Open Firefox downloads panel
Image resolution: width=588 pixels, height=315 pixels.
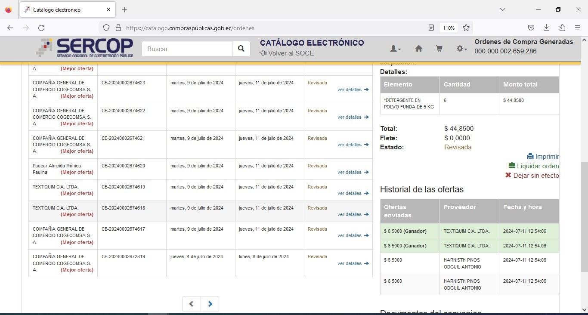pyautogui.click(x=546, y=28)
